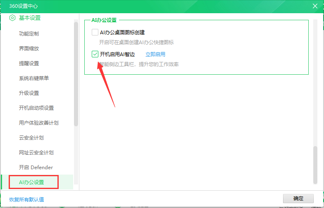
Task: Click text 智能侧边工具栏，提升您的工作效率
Action: point(139,64)
